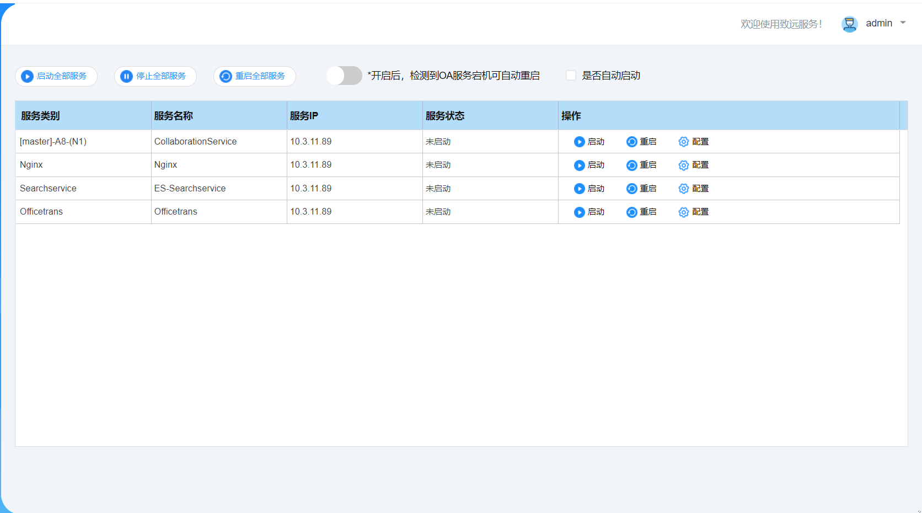Open the admin username menu
Image resolution: width=922 pixels, height=513 pixels.
878,23
